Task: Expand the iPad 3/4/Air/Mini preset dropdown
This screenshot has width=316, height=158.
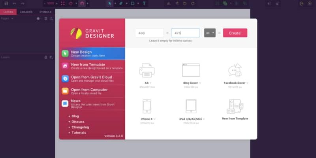Action: 204,119
